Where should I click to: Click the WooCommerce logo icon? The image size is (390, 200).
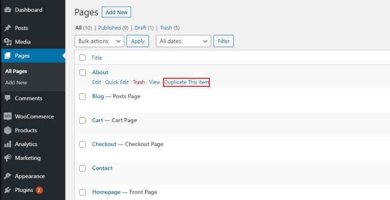pos(8,116)
